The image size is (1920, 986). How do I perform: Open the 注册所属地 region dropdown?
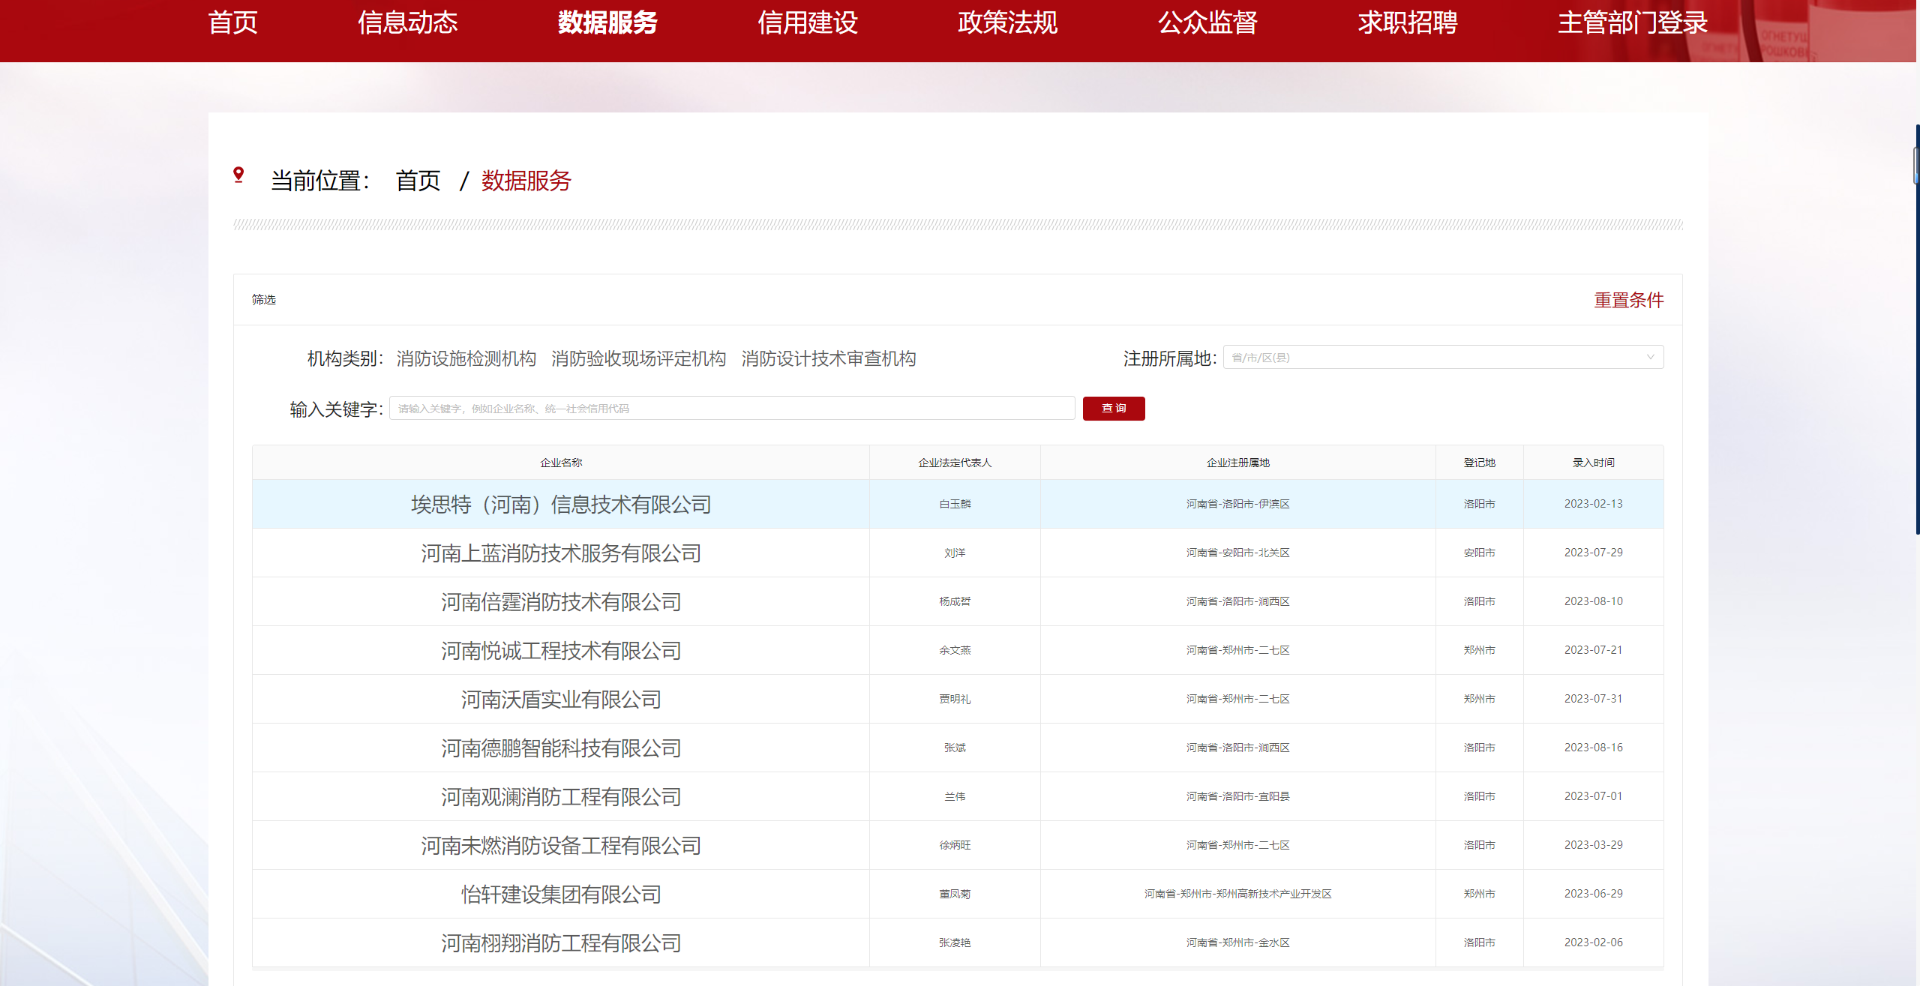1443,357
